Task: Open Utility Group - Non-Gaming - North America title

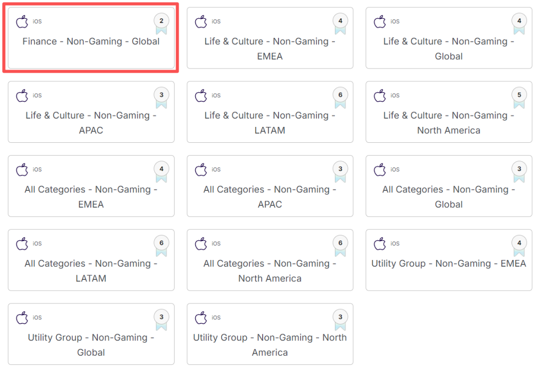Action: pos(270,345)
